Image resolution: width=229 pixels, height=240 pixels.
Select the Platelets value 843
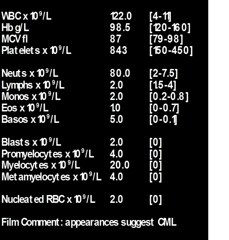(118, 50)
